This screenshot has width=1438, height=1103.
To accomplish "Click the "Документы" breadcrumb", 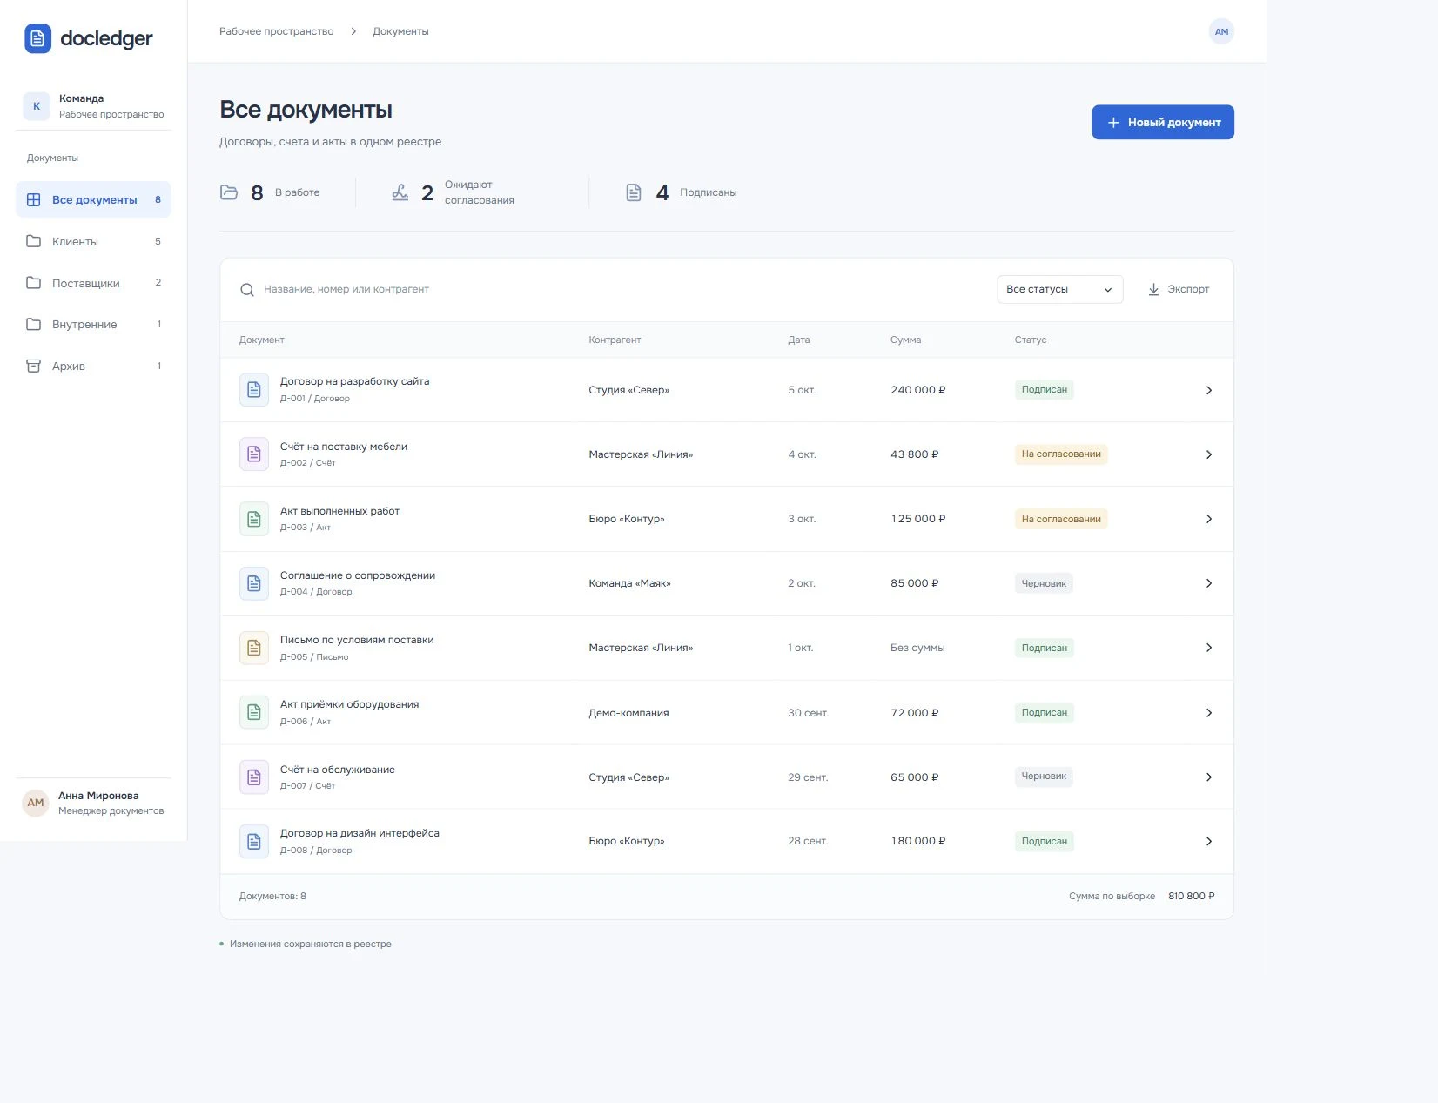I will [x=400, y=31].
